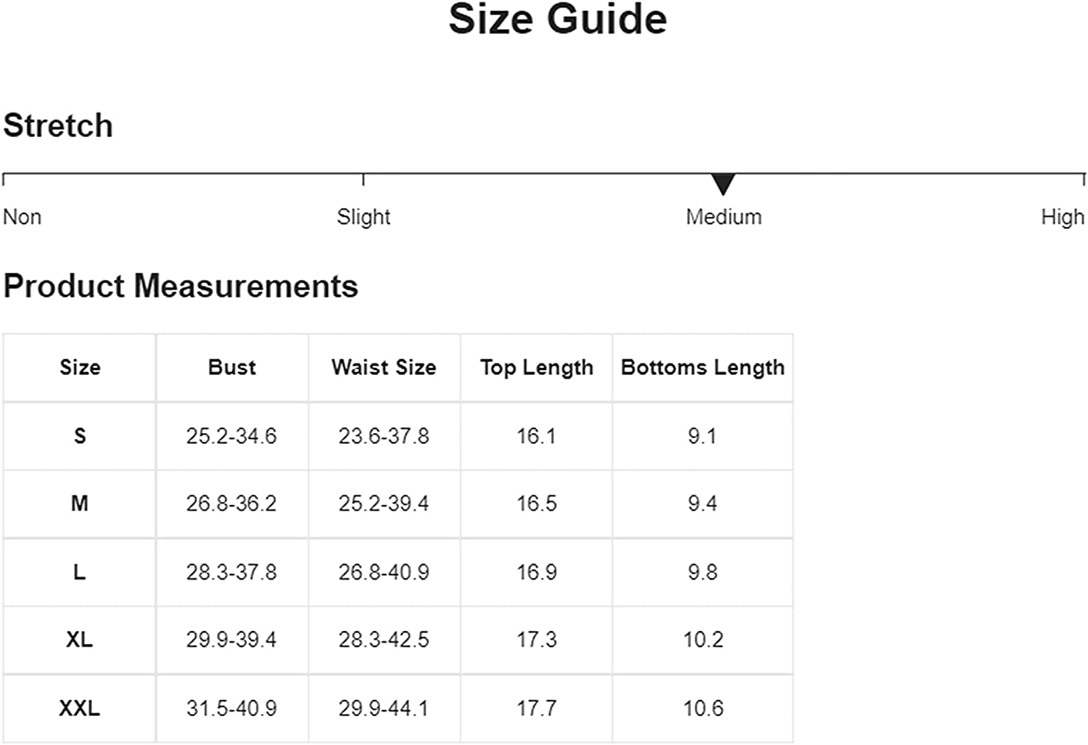Click bust value 28.3-37.8 for L
This screenshot has height=745, width=1088.
[231, 572]
